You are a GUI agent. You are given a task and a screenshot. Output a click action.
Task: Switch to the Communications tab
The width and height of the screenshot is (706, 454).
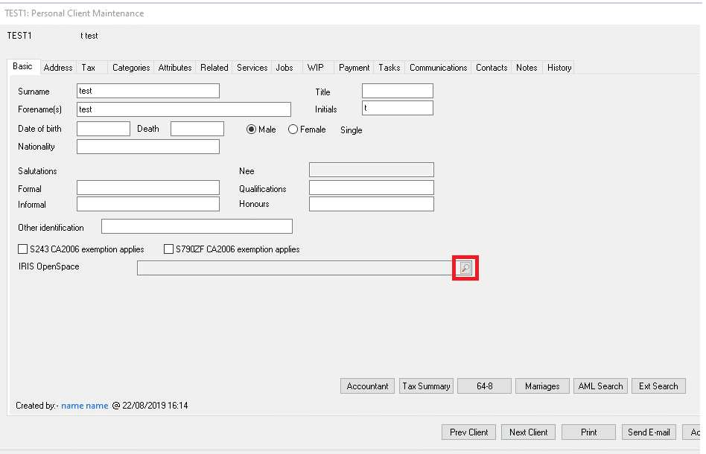click(438, 67)
